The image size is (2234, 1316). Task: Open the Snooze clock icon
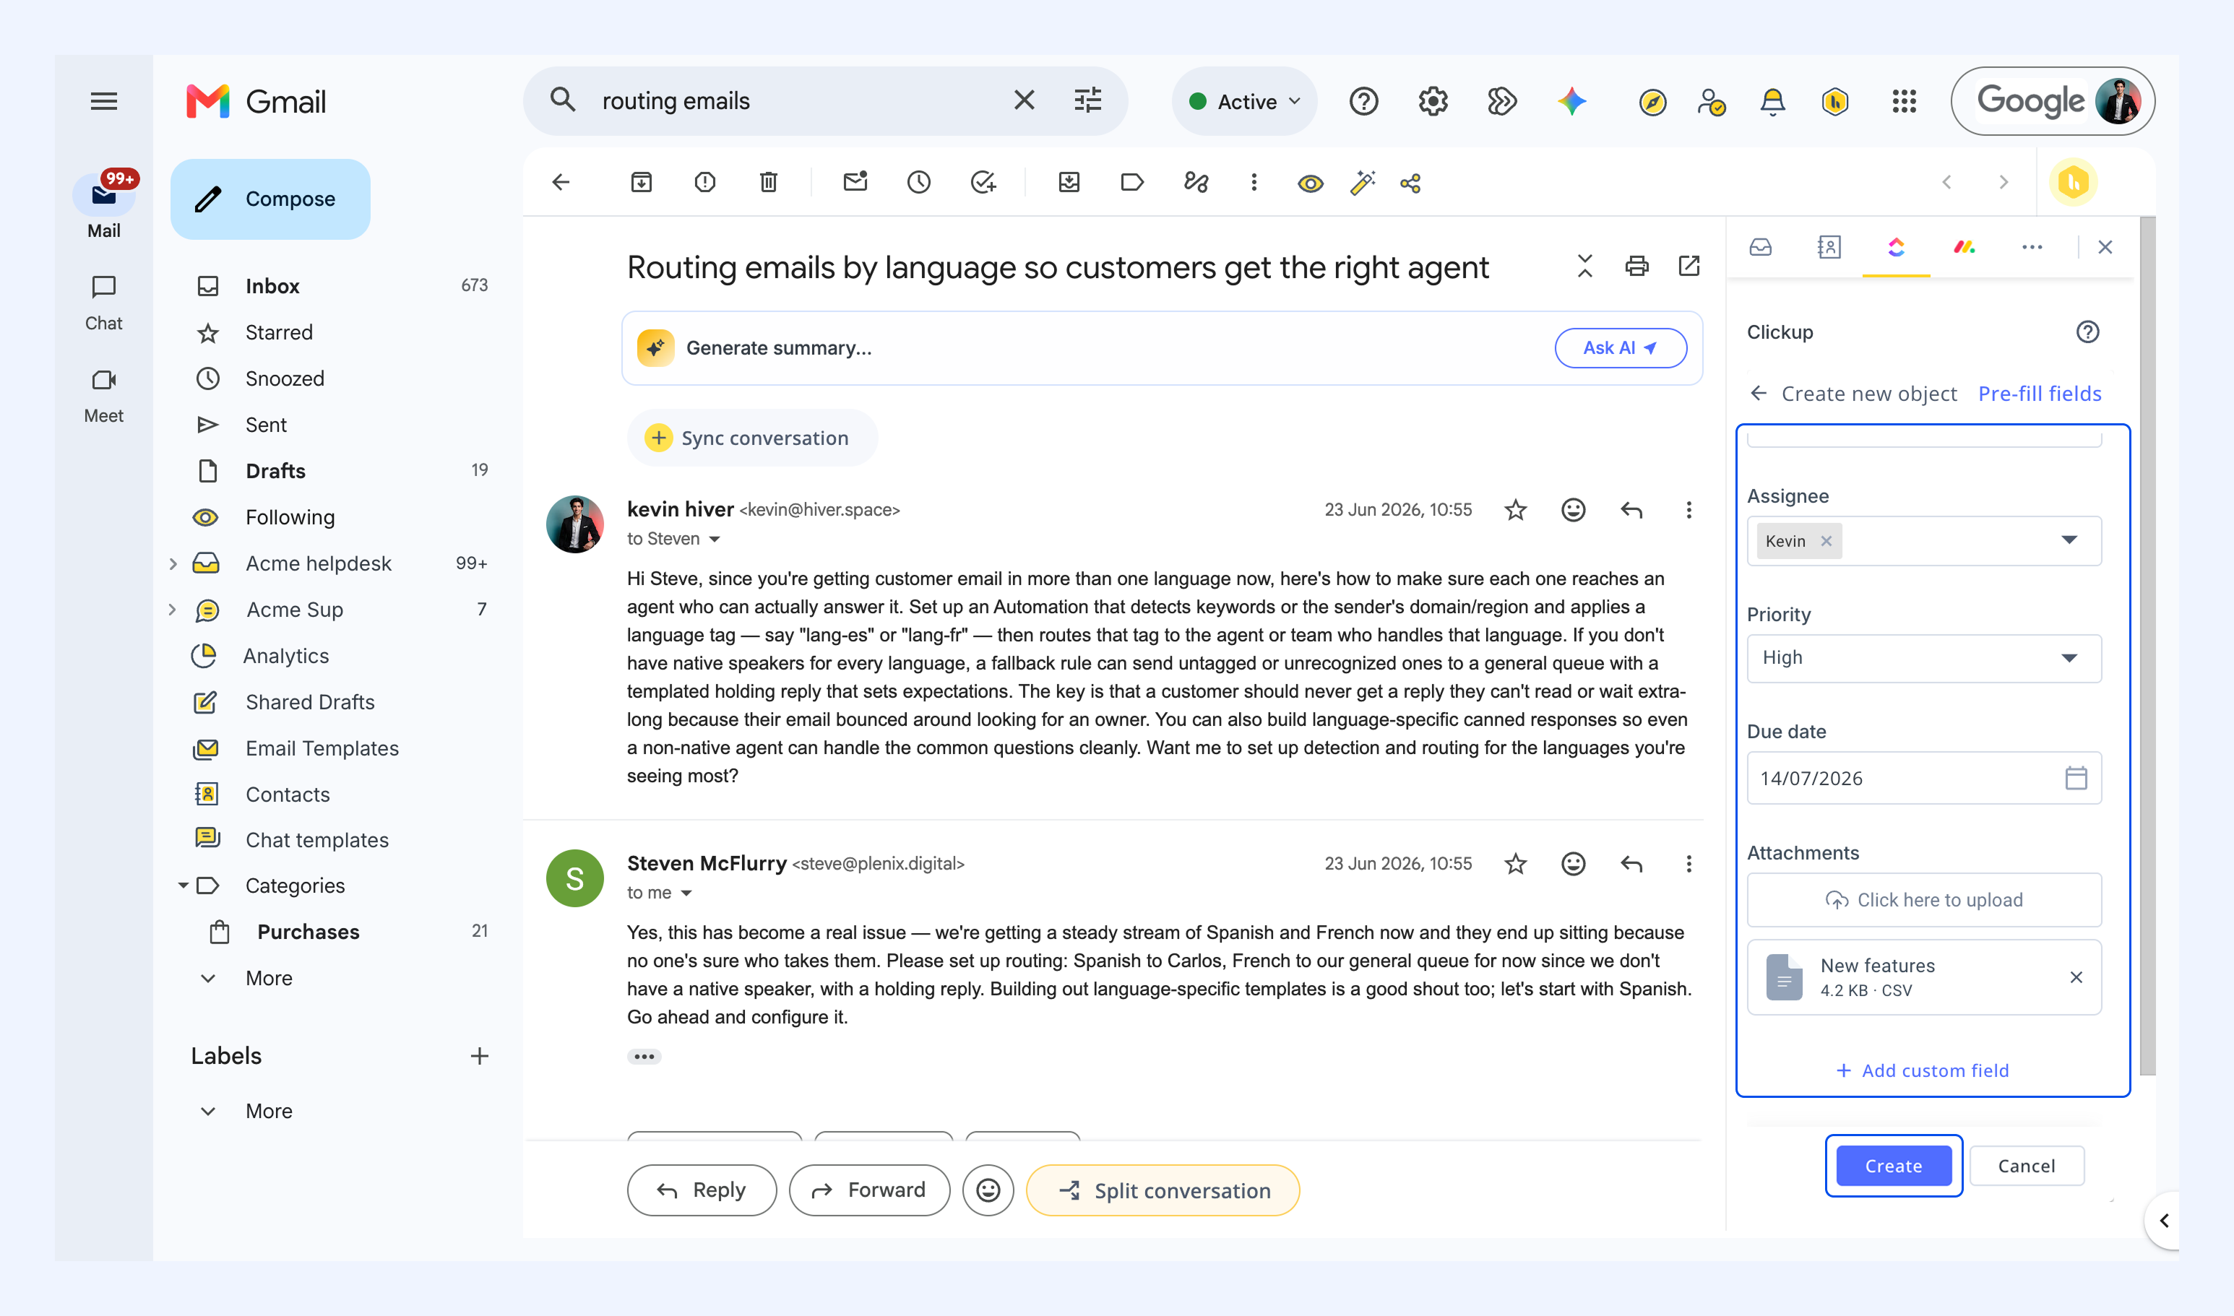(919, 183)
